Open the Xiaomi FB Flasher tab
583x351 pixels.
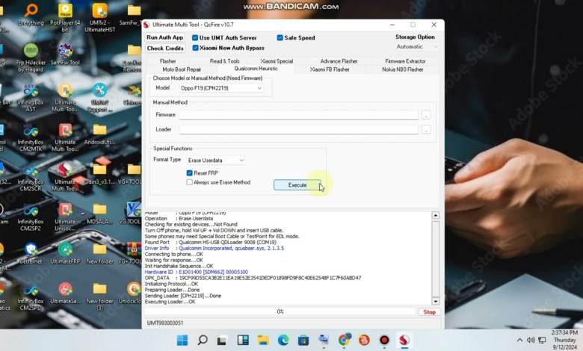pos(330,69)
